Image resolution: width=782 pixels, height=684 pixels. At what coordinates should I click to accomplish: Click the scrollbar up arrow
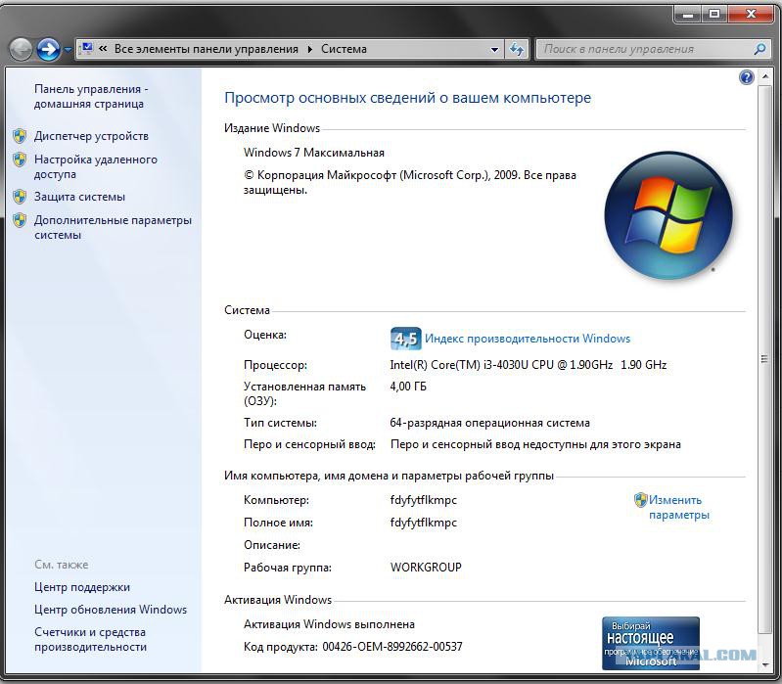click(764, 77)
